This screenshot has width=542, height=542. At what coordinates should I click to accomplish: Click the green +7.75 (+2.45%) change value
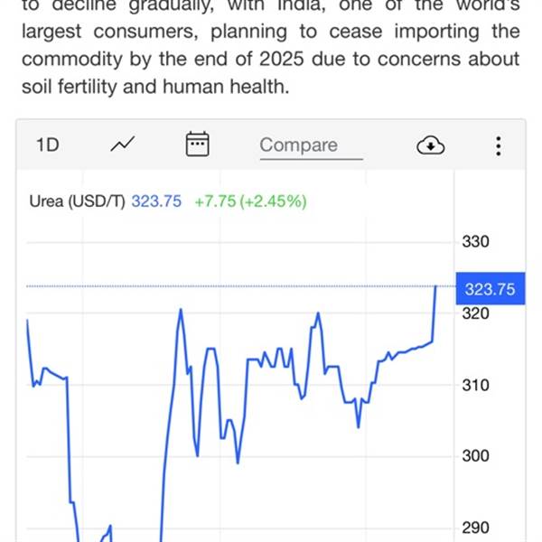250,201
